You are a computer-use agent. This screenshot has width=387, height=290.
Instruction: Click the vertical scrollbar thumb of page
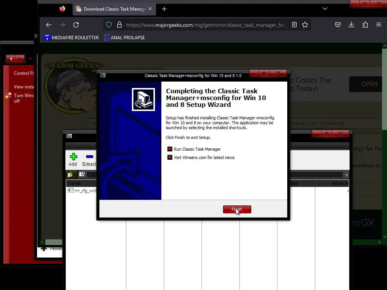(x=384, y=89)
